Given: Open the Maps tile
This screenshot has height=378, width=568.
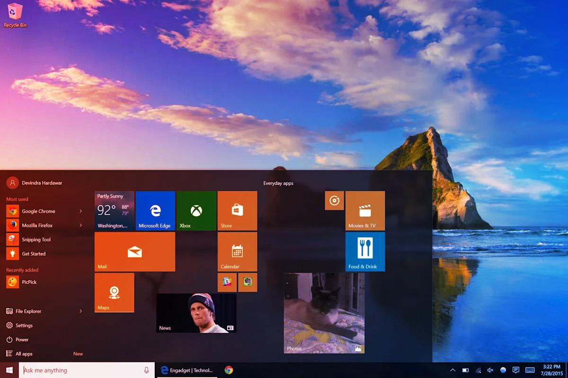Looking at the screenshot, I should pyautogui.click(x=115, y=292).
